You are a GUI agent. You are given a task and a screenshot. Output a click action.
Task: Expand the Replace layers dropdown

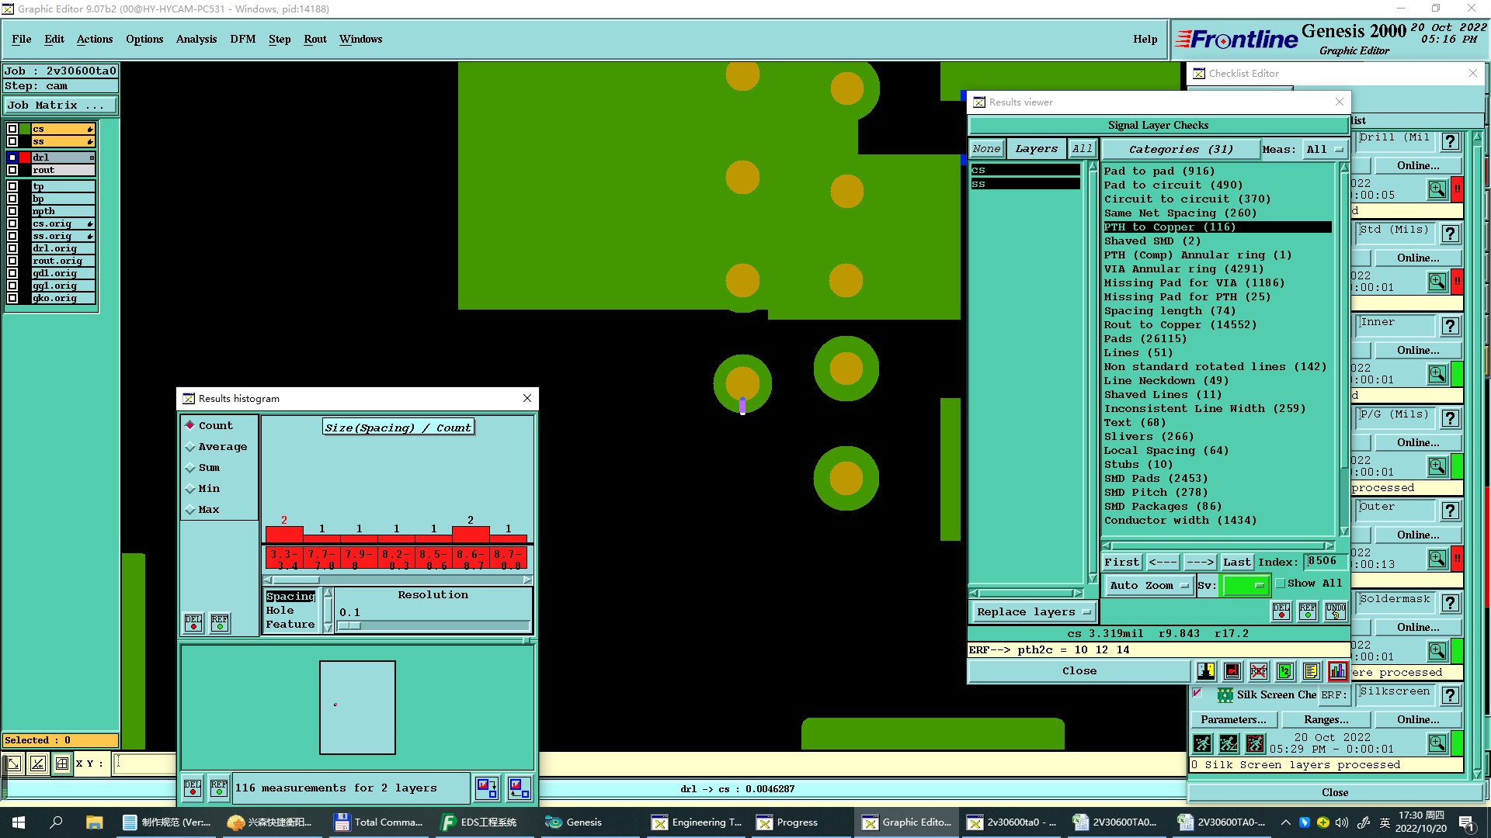[x=1033, y=612]
